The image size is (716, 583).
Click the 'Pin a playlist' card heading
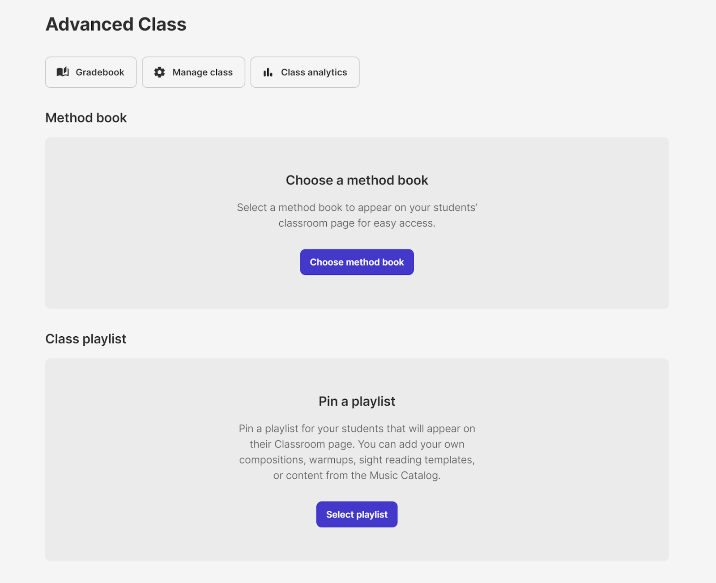(357, 401)
